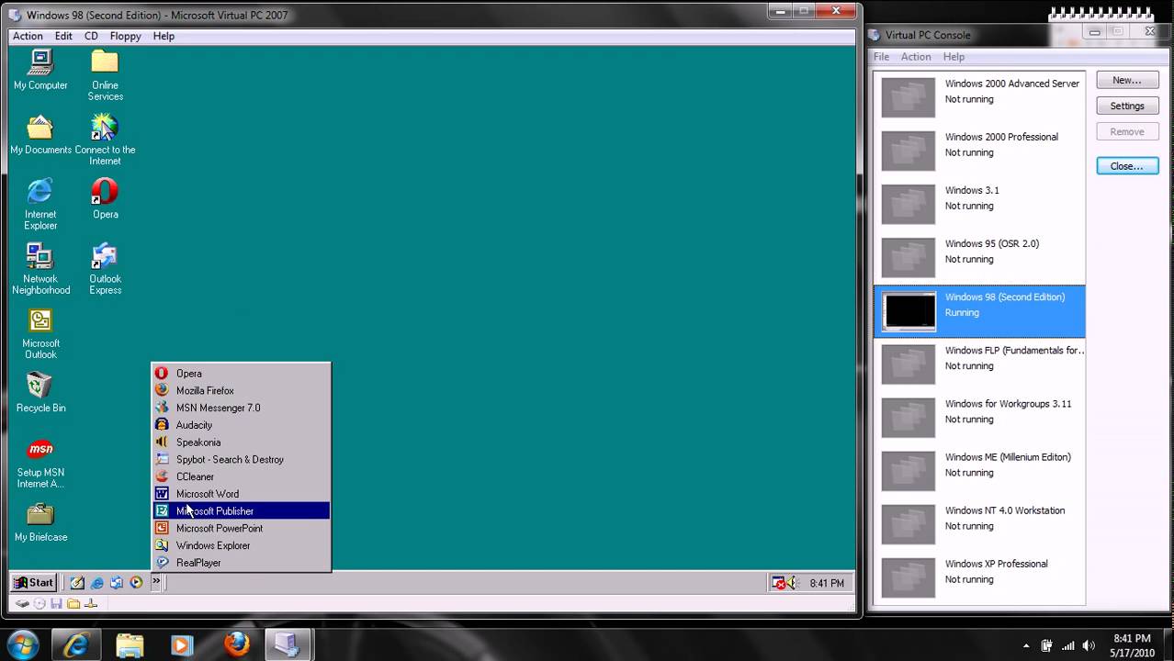Click the New button to create a virtual machine
Viewport: 1174px width, 661px height.
pos(1126,80)
